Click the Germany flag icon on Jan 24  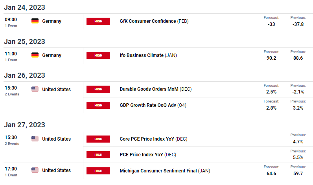[35, 21]
